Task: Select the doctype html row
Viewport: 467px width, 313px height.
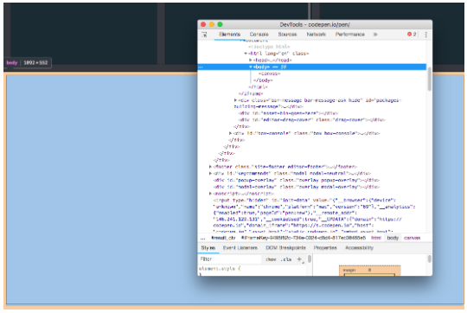Action: click(x=269, y=47)
